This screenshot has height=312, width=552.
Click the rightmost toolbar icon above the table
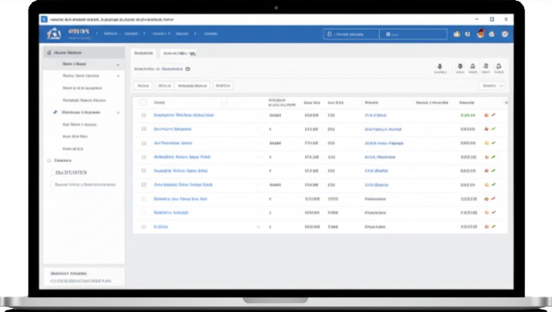498,66
